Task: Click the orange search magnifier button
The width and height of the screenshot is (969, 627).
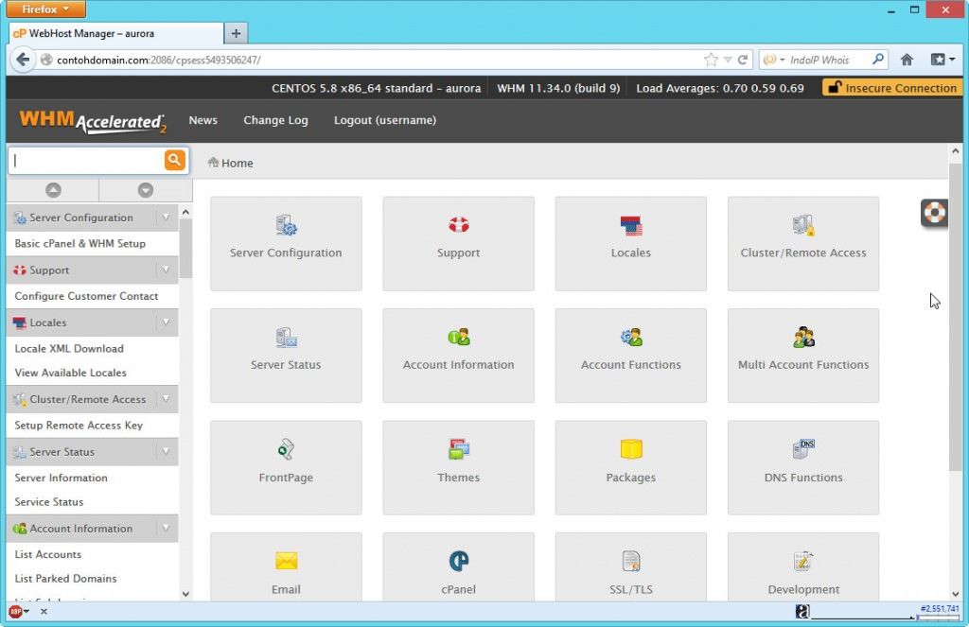Action: tap(174, 160)
